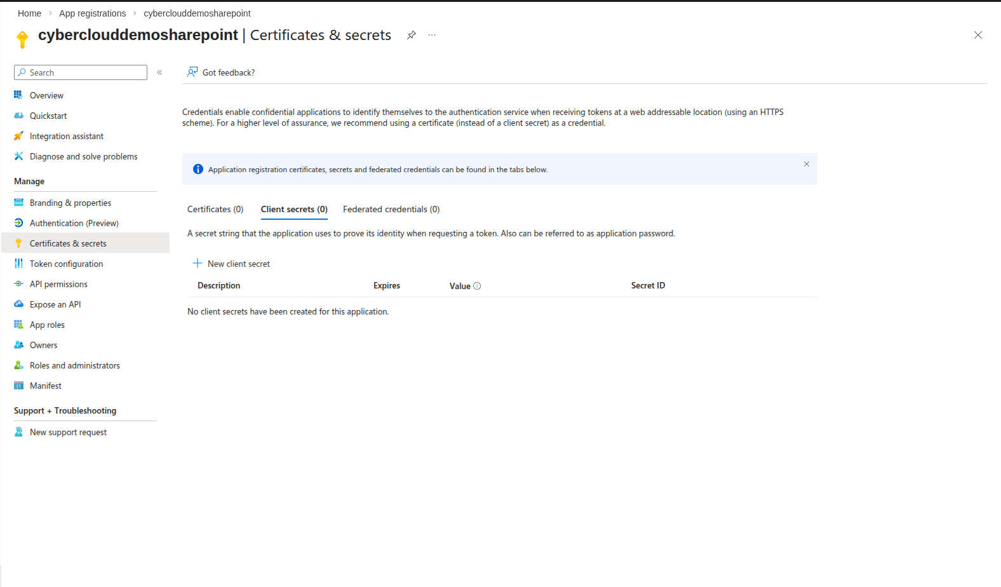Click the magnifier icon in Search box
Viewport: 1001px width, 587px height.
pyautogui.click(x=22, y=72)
